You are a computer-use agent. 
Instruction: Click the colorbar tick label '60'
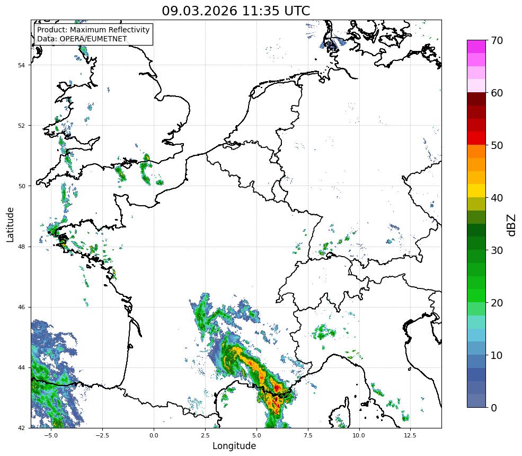[497, 93]
